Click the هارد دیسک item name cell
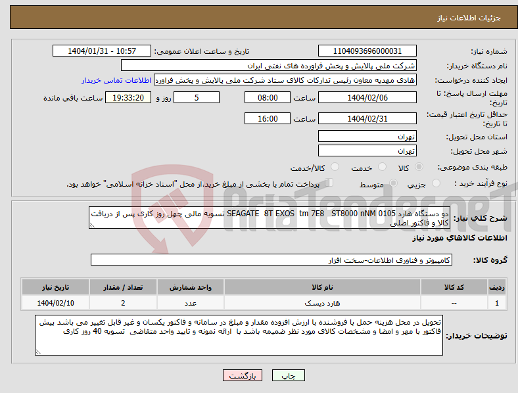This screenshot has width=518, height=393. tap(322, 303)
